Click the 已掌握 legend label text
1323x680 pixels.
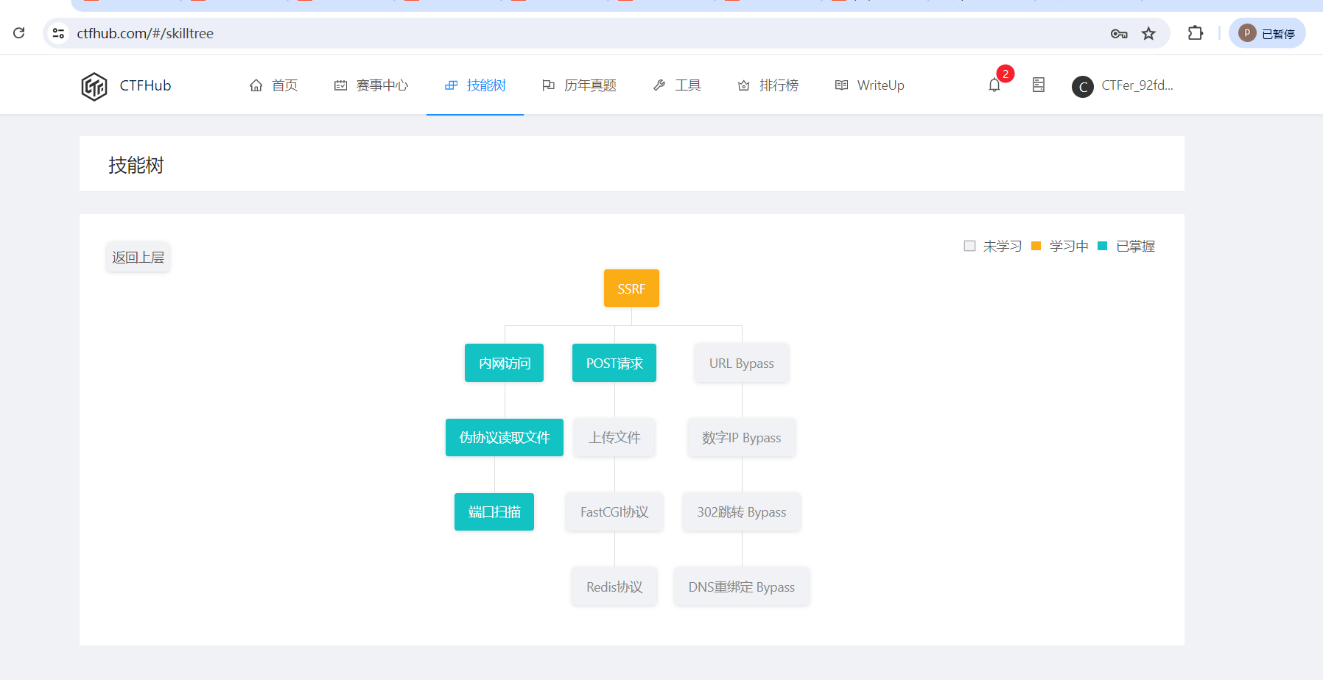pyautogui.click(x=1135, y=246)
